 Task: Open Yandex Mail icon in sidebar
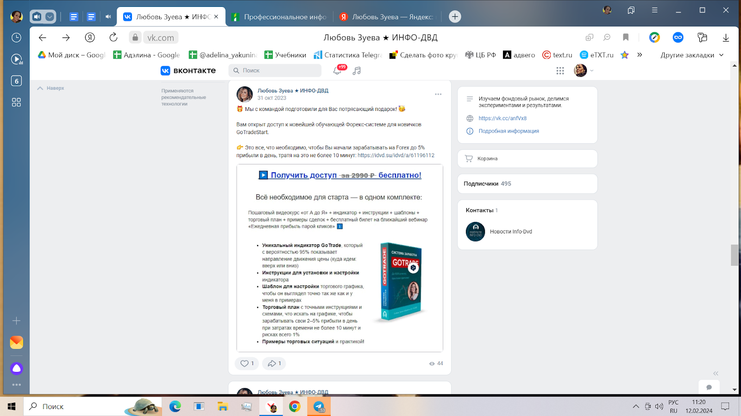pos(17,342)
